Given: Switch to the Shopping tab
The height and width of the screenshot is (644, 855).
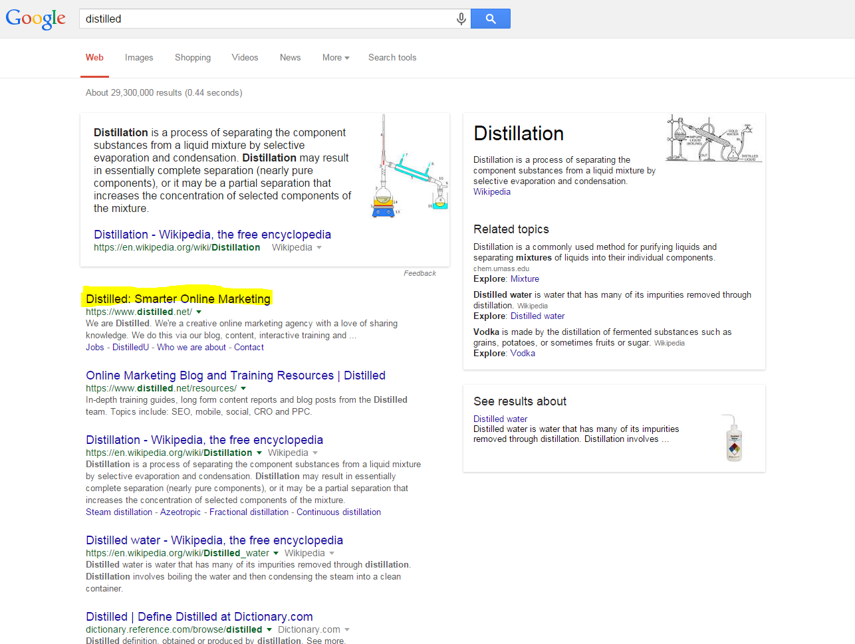Looking at the screenshot, I should (x=193, y=58).
